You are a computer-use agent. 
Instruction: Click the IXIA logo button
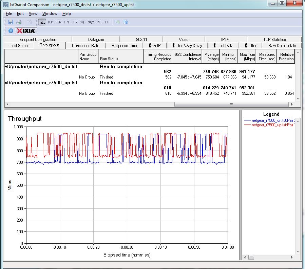pyautogui.click(x=26, y=31)
